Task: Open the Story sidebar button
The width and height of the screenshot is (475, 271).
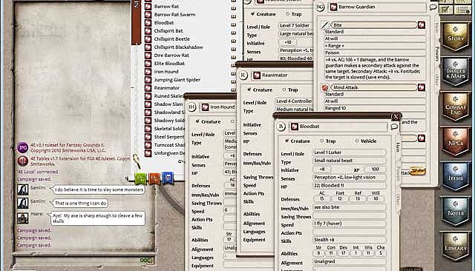Action: point(455,37)
